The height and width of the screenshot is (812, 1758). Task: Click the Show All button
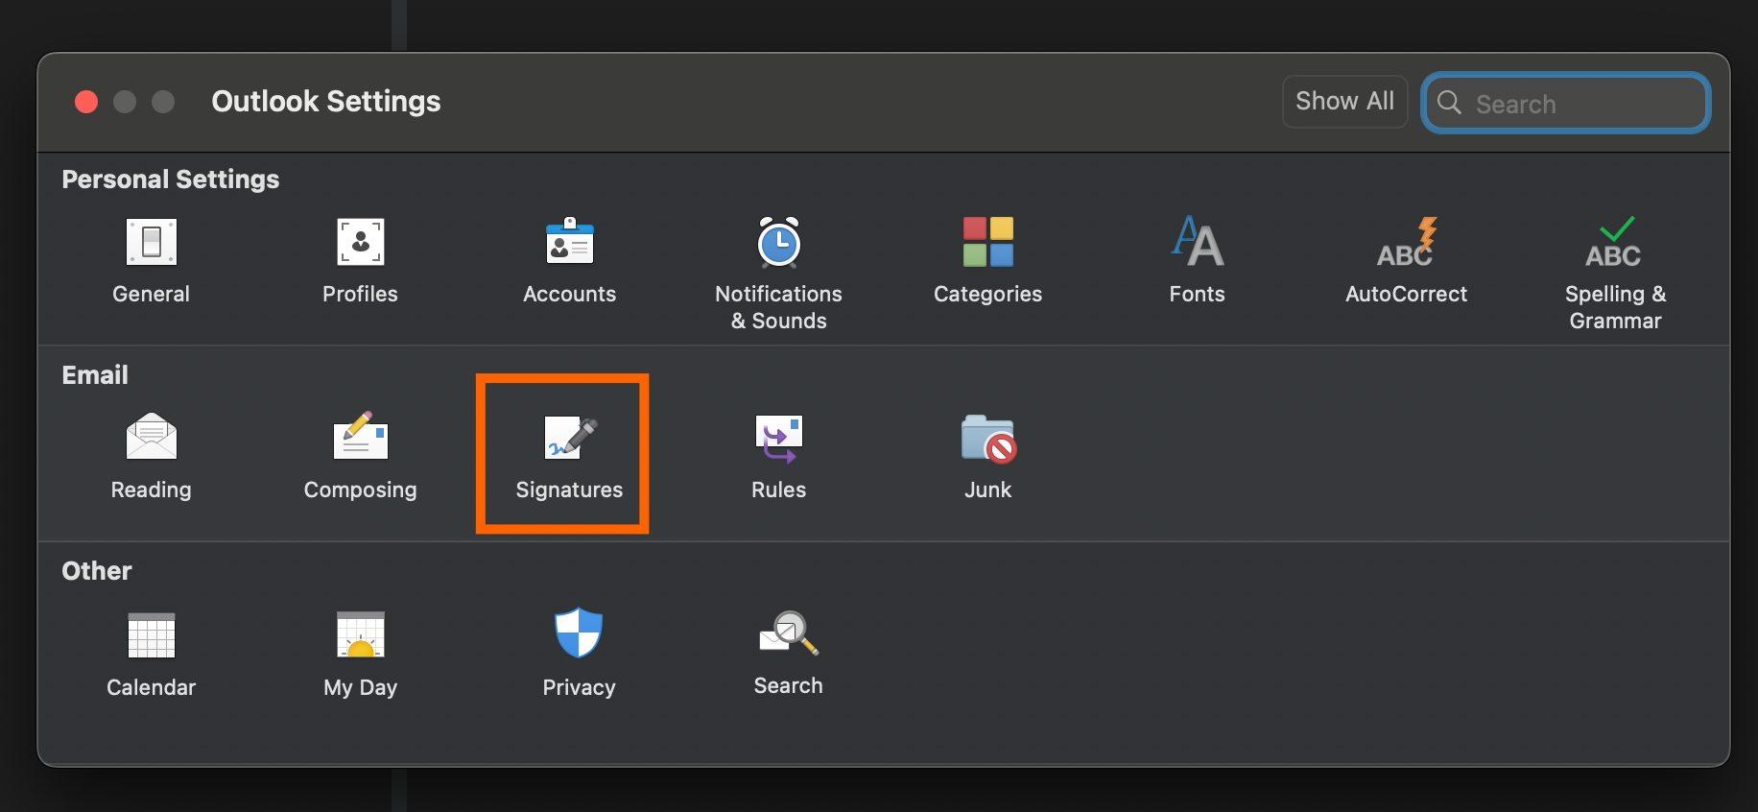1345,102
